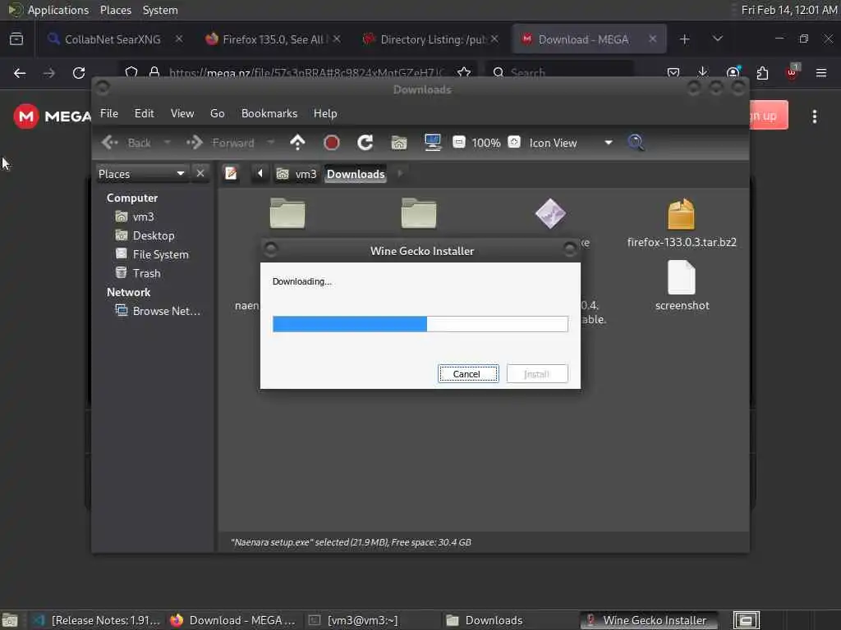Open MEGA page three-dot menu
The height and width of the screenshot is (630, 841).
[x=814, y=116]
